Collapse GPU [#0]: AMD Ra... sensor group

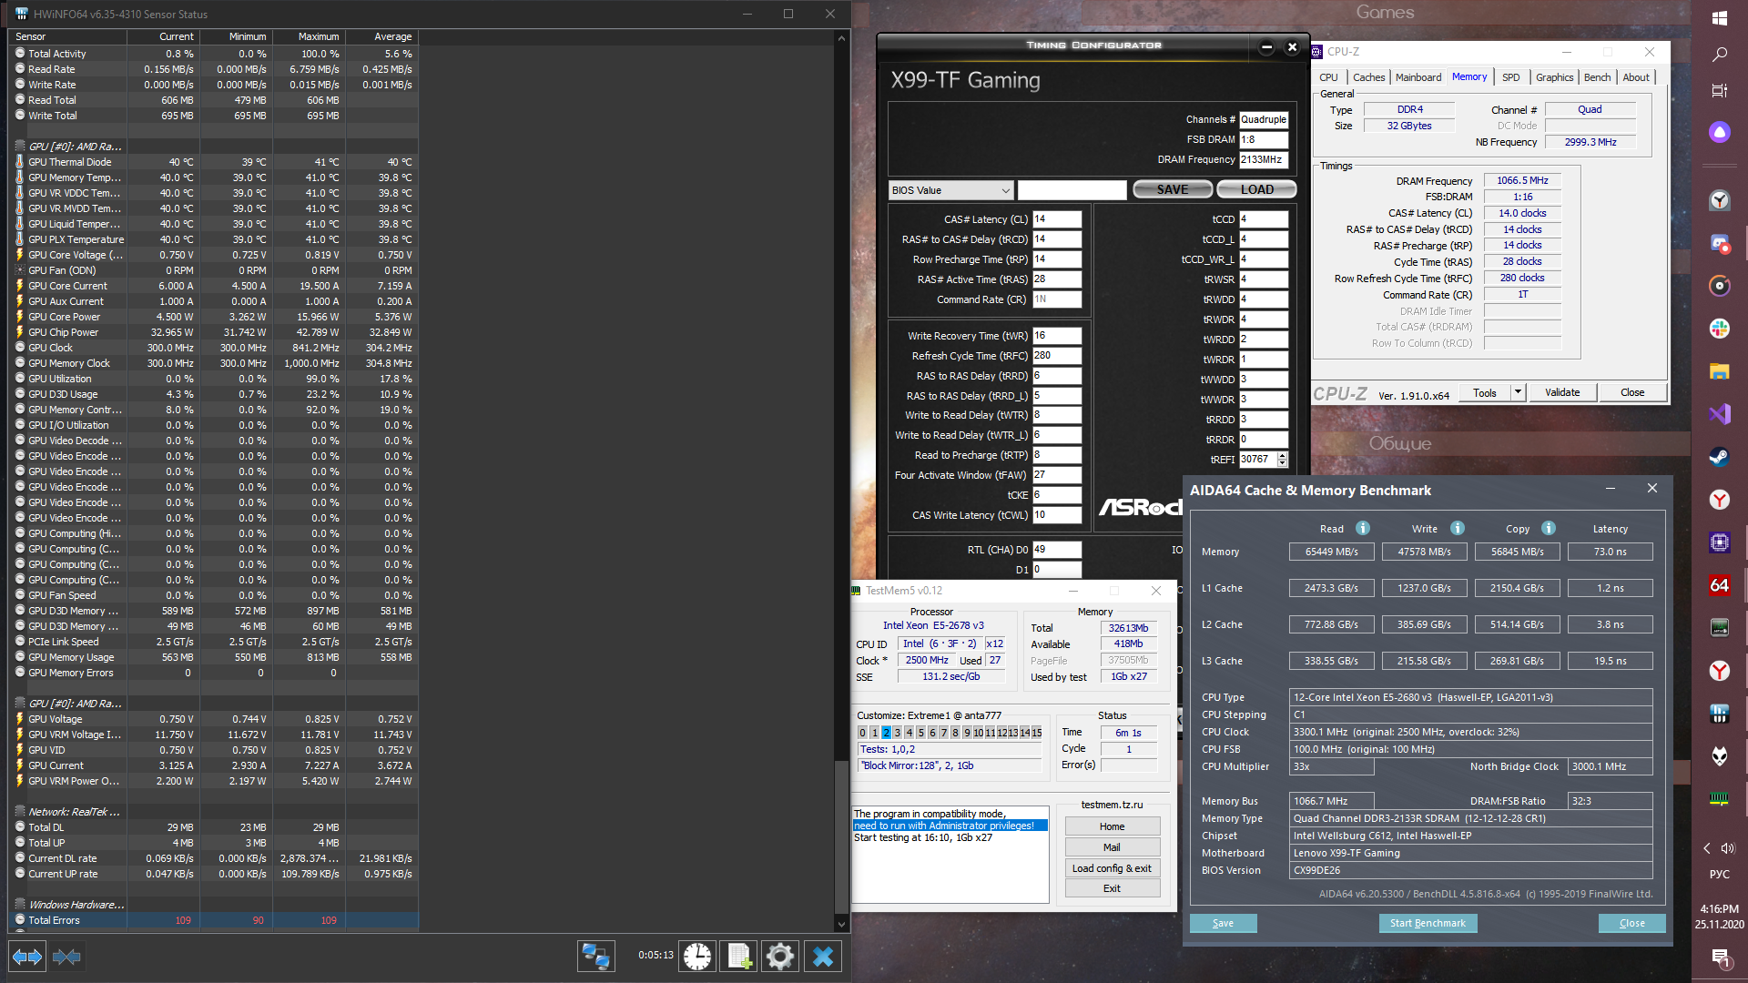[x=20, y=147]
